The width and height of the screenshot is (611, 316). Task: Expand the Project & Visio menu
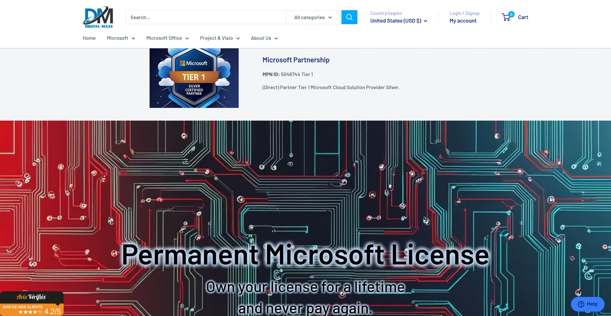pos(220,38)
